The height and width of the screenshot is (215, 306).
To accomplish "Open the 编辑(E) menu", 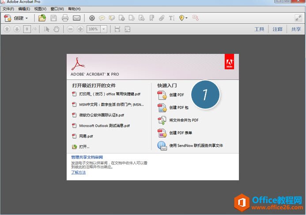I will [x=24, y=9].
